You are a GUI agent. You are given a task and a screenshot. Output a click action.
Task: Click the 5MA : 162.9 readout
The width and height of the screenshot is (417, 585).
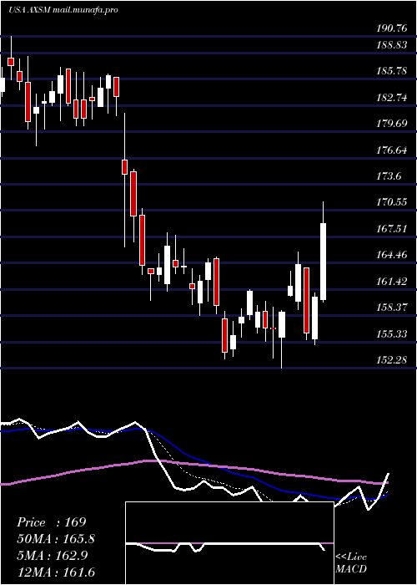click(52, 556)
